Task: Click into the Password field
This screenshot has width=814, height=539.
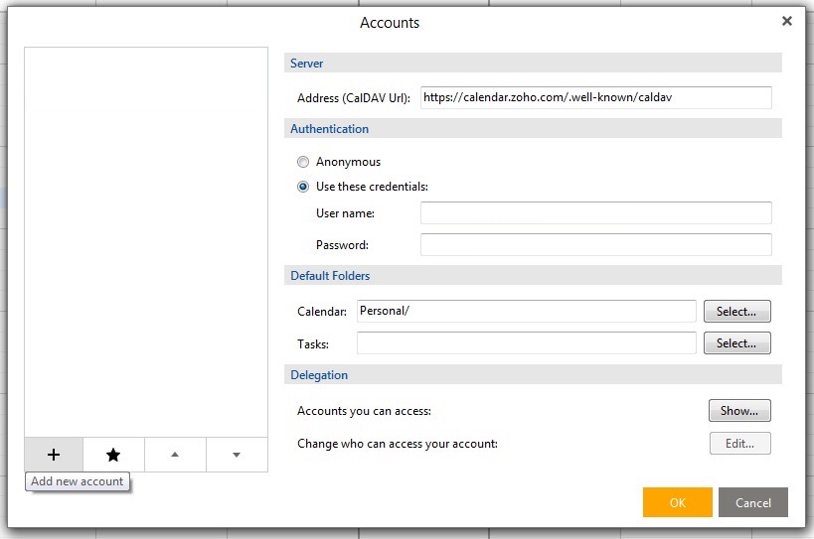Action: tap(595, 244)
